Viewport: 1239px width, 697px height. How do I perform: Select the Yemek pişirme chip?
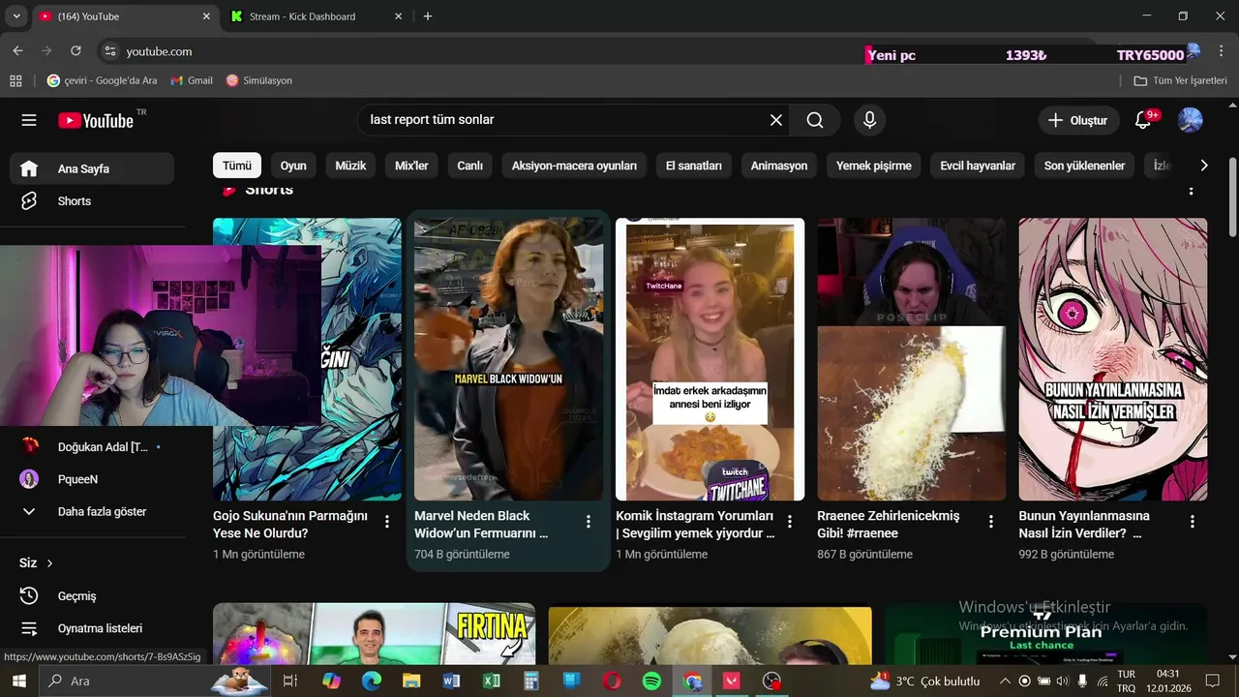point(874,166)
